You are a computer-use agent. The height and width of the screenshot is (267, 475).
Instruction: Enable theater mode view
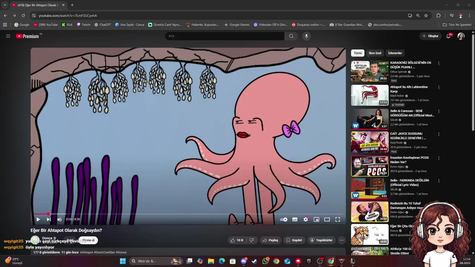[x=327, y=220]
